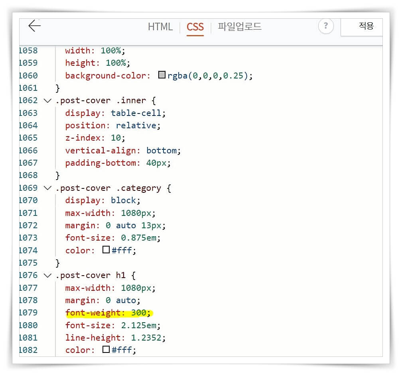Click the gray color preview before rgba value
This screenshot has width=402, height=376.
(162, 74)
